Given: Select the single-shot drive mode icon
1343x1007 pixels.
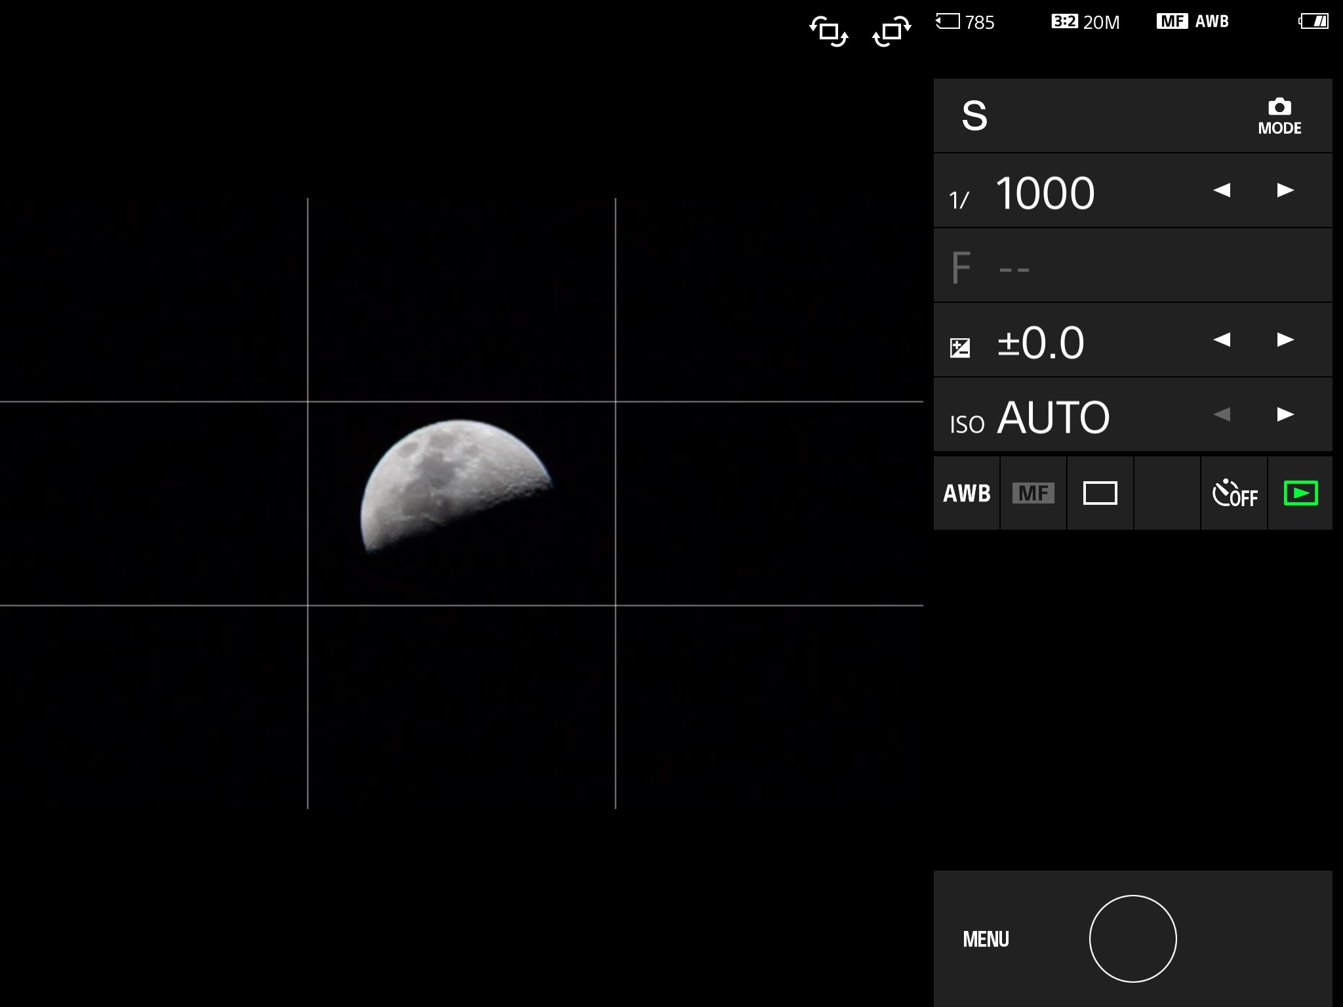Looking at the screenshot, I should 1100,493.
